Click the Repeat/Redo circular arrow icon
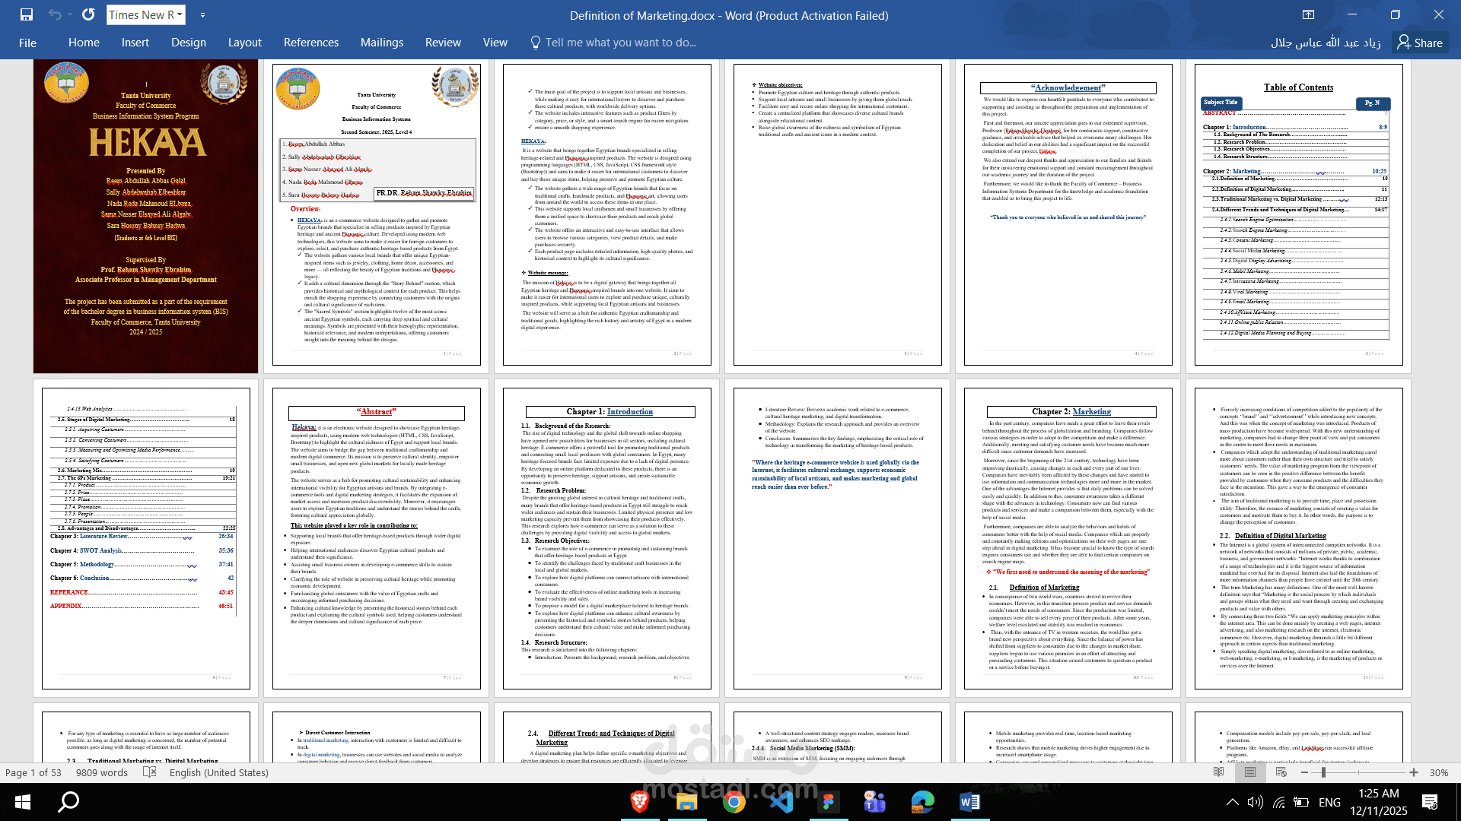1461x821 pixels. coord(88,14)
